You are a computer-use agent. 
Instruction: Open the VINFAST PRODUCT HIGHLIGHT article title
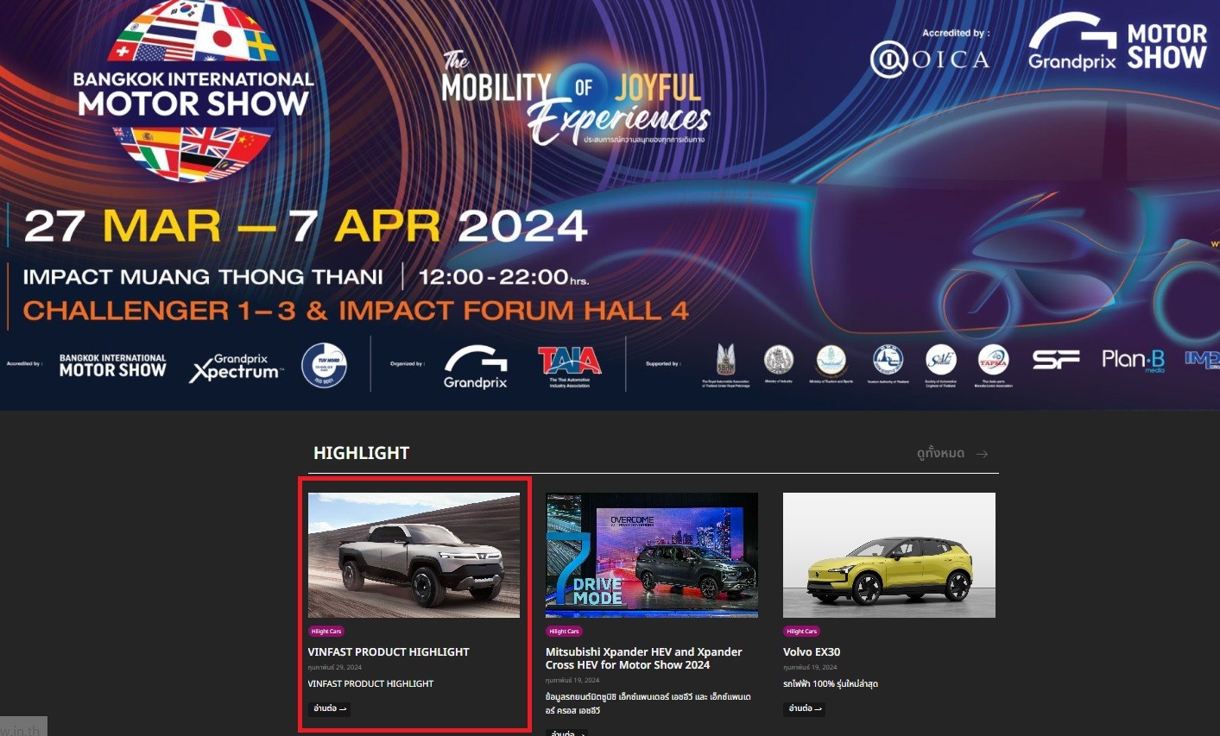tap(389, 652)
